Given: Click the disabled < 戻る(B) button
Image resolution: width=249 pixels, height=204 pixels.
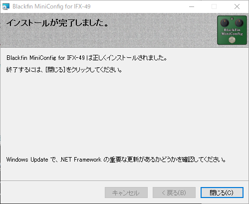Looking at the screenshot, I should (174, 193).
